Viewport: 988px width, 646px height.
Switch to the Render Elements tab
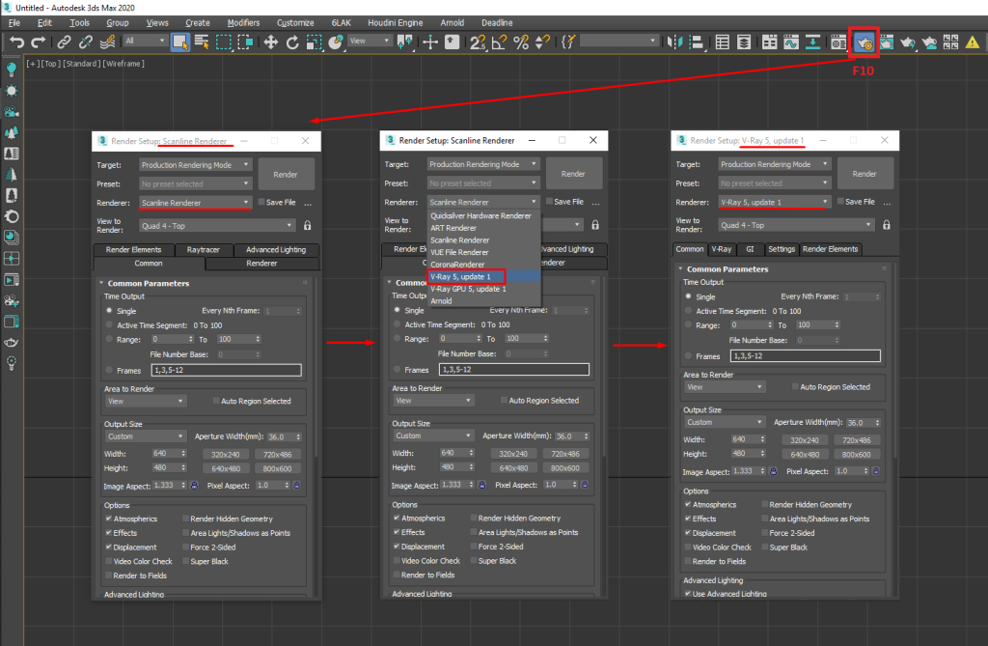[134, 249]
